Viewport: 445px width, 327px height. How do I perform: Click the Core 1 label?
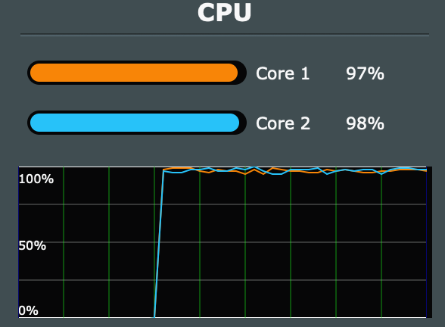click(282, 73)
